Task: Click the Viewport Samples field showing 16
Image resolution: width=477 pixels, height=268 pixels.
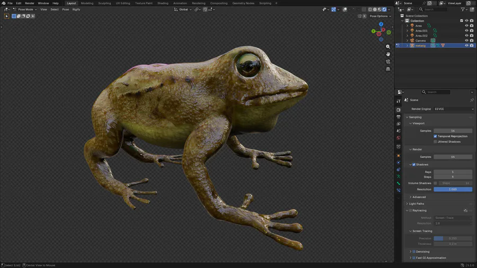Action: [x=453, y=131]
